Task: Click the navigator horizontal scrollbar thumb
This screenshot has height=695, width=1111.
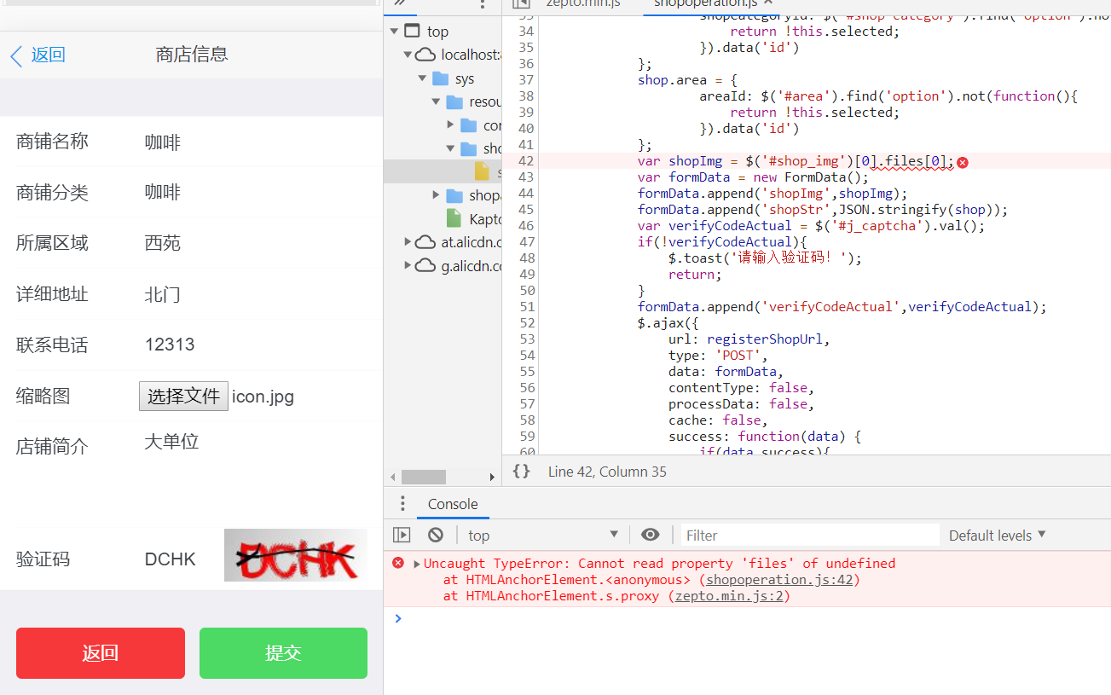Action: [424, 477]
